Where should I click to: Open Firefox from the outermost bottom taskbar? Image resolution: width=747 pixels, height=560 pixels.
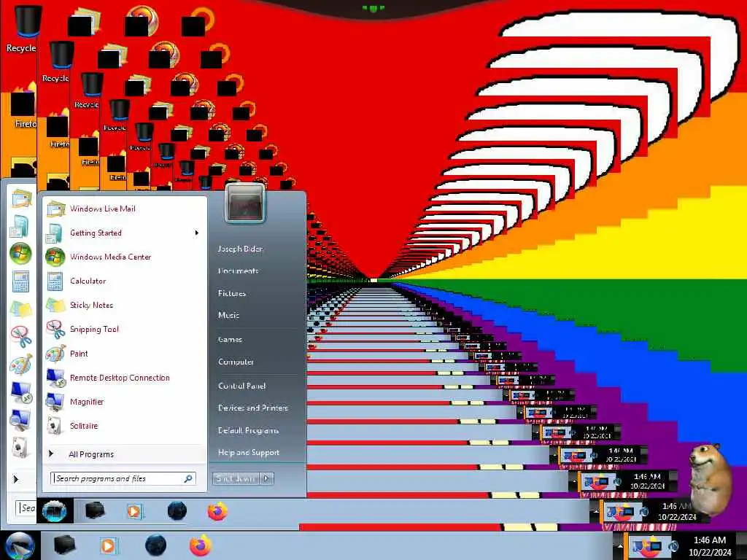pyautogui.click(x=200, y=545)
